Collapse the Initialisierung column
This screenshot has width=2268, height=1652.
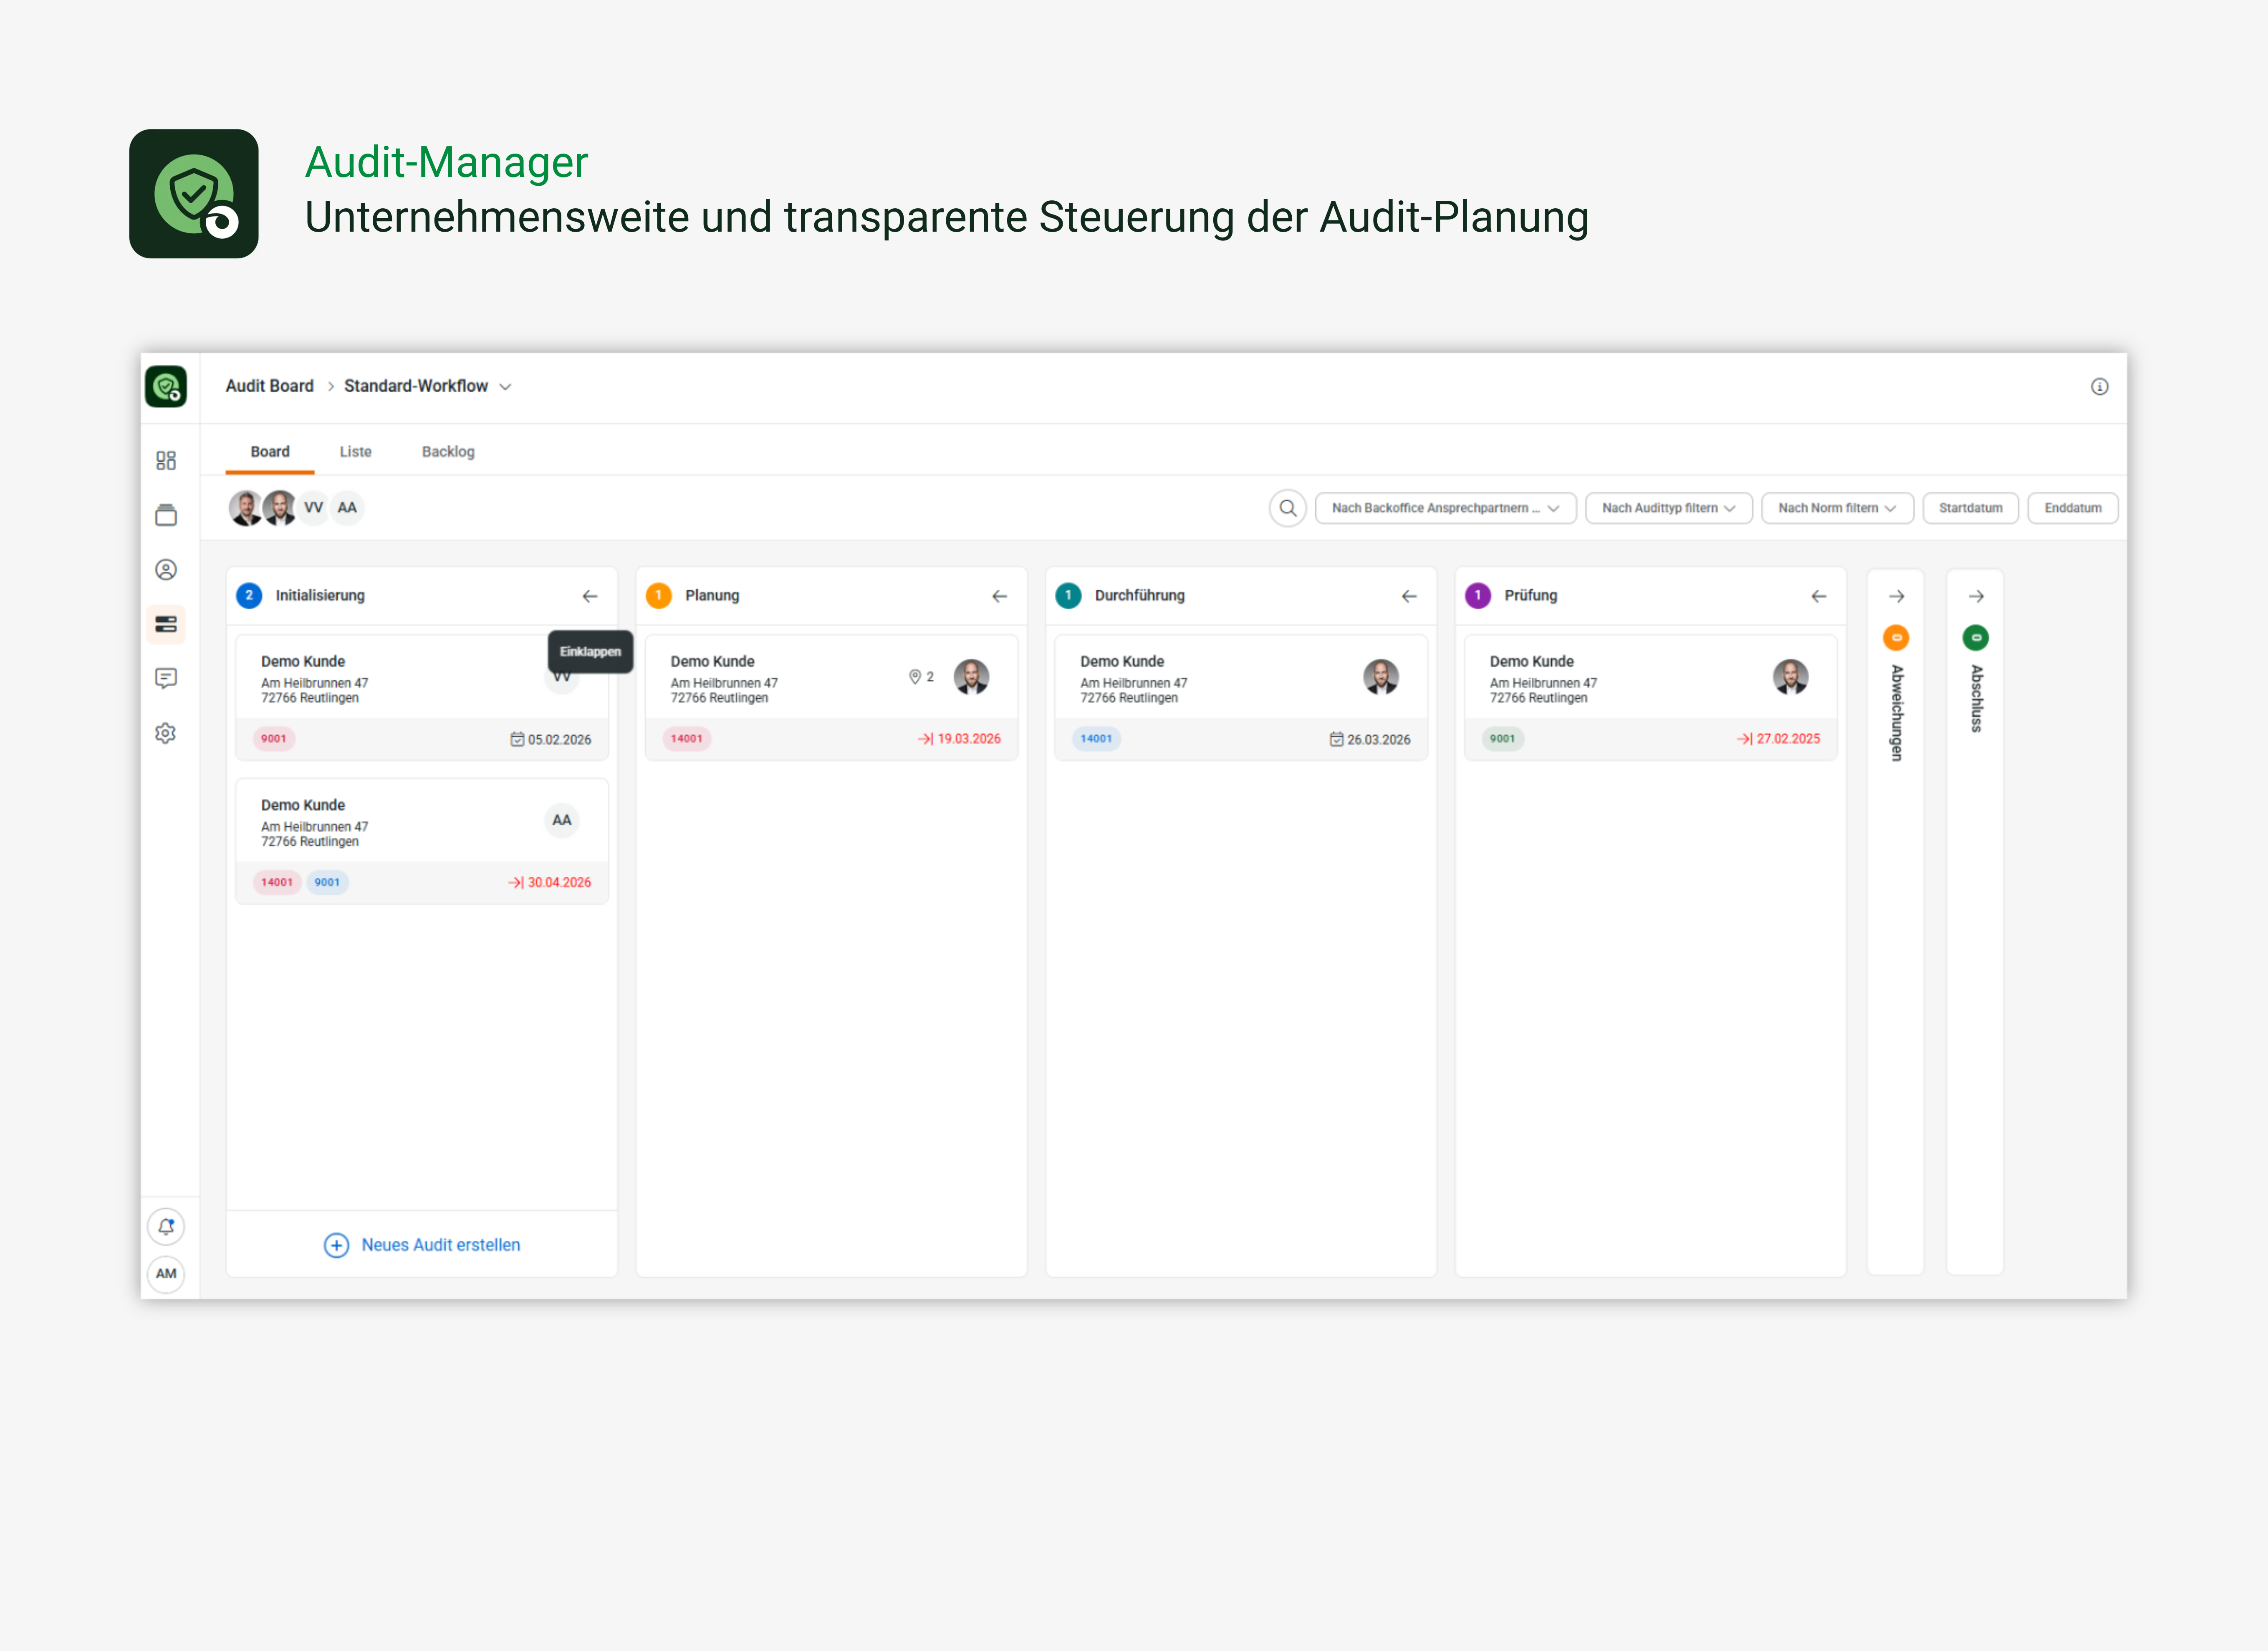590,596
